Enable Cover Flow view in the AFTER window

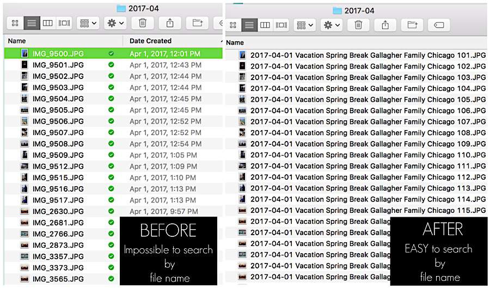281,25
